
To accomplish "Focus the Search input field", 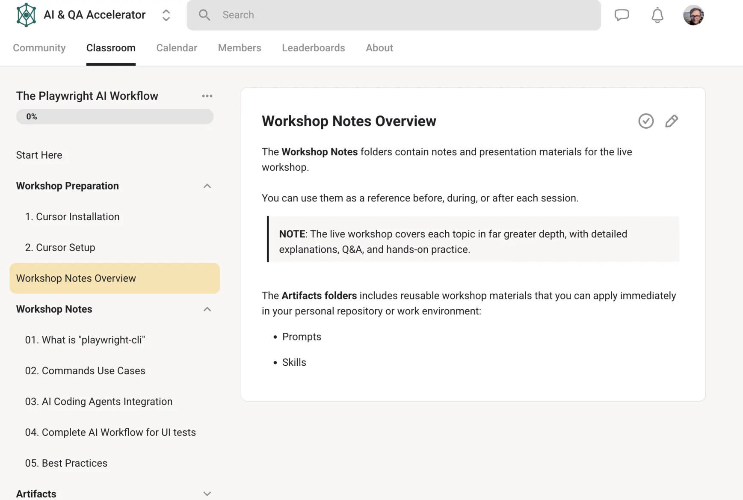I will pyautogui.click(x=394, y=15).
